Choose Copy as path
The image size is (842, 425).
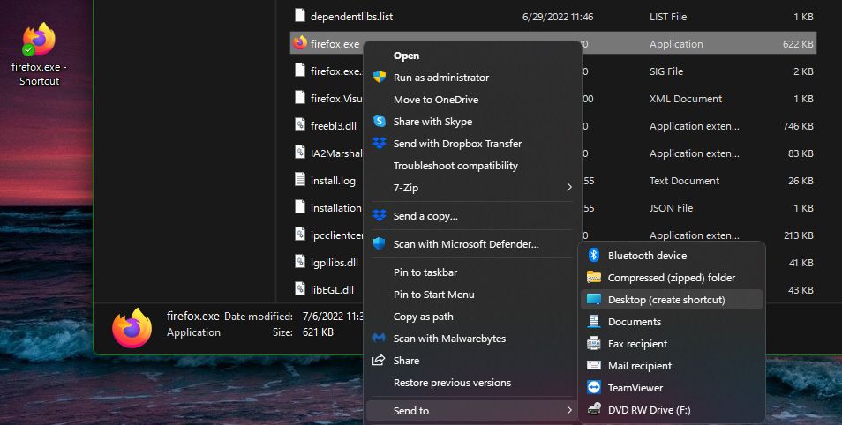[x=423, y=317]
